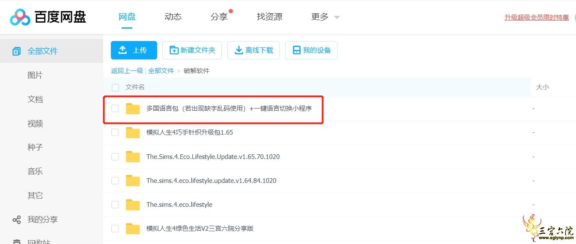Click 新建文件夹 button
This screenshot has height=244, width=576.
pos(192,50)
